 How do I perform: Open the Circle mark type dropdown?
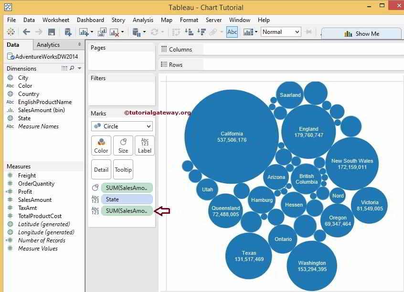122,126
